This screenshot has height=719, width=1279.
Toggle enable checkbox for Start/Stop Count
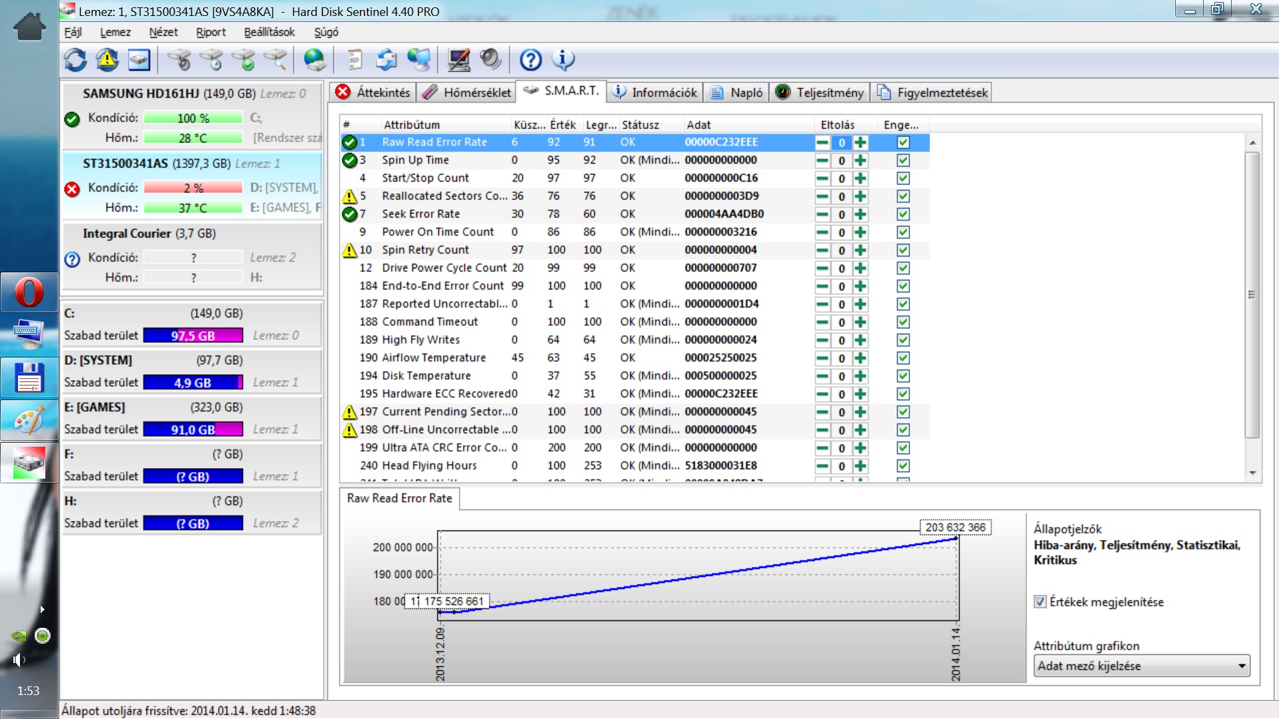(x=903, y=178)
